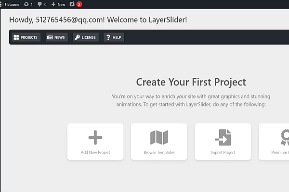Click the Browse Templates card
The image size is (289, 192).
[159, 142]
